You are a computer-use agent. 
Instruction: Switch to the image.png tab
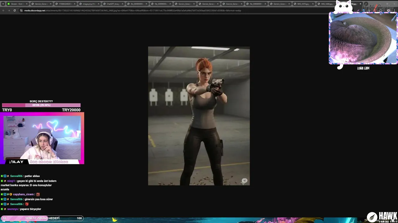(89, 4)
